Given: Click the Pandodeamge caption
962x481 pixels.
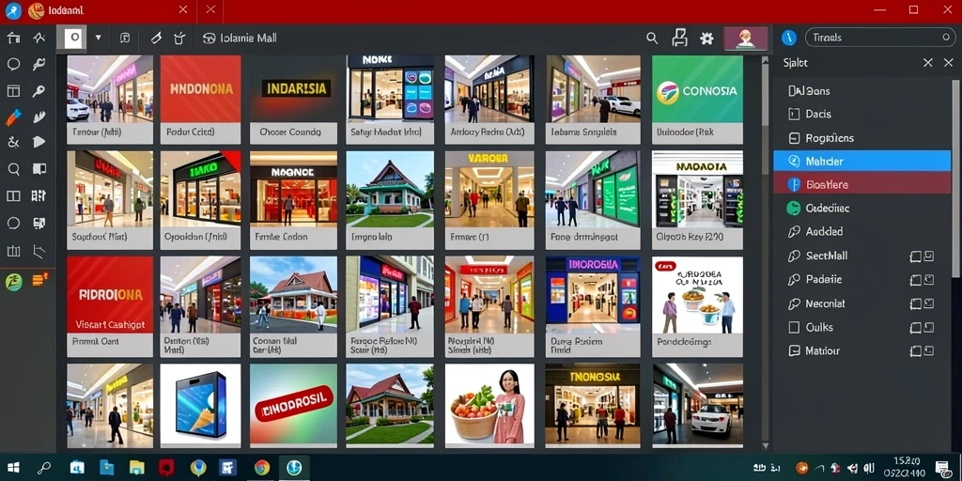Looking at the screenshot, I should tap(684, 342).
